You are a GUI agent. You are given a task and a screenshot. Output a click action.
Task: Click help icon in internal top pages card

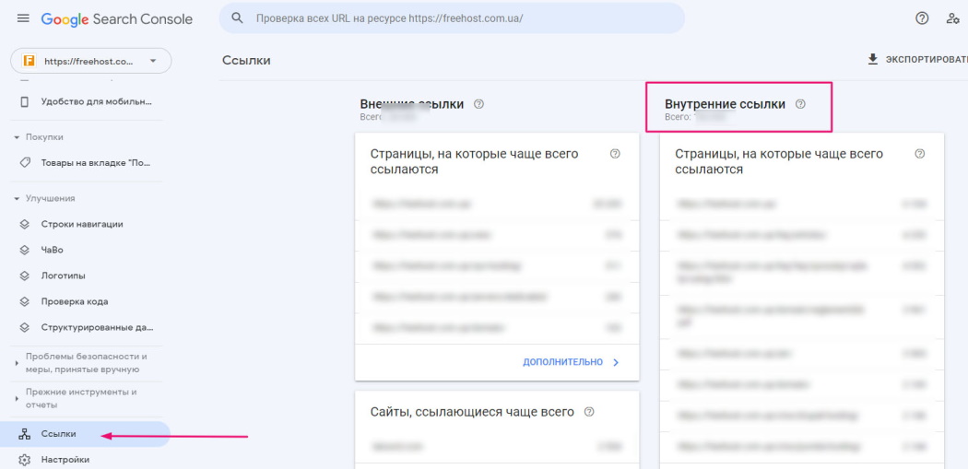click(x=919, y=154)
